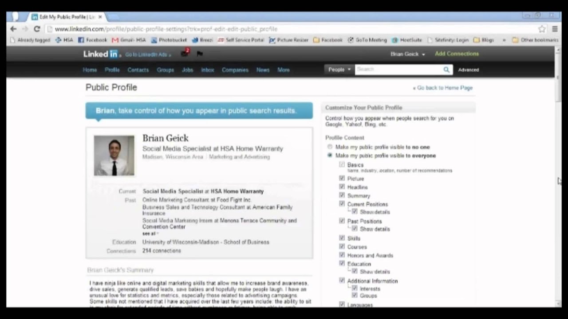Click inside the LinkedIn search field
This screenshot has width=568, height=319.
[398, 70]
